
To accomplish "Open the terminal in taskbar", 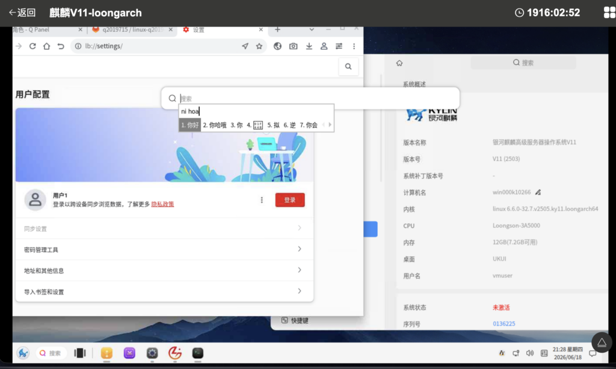I will pyautogui.click(x=197, y=353).
